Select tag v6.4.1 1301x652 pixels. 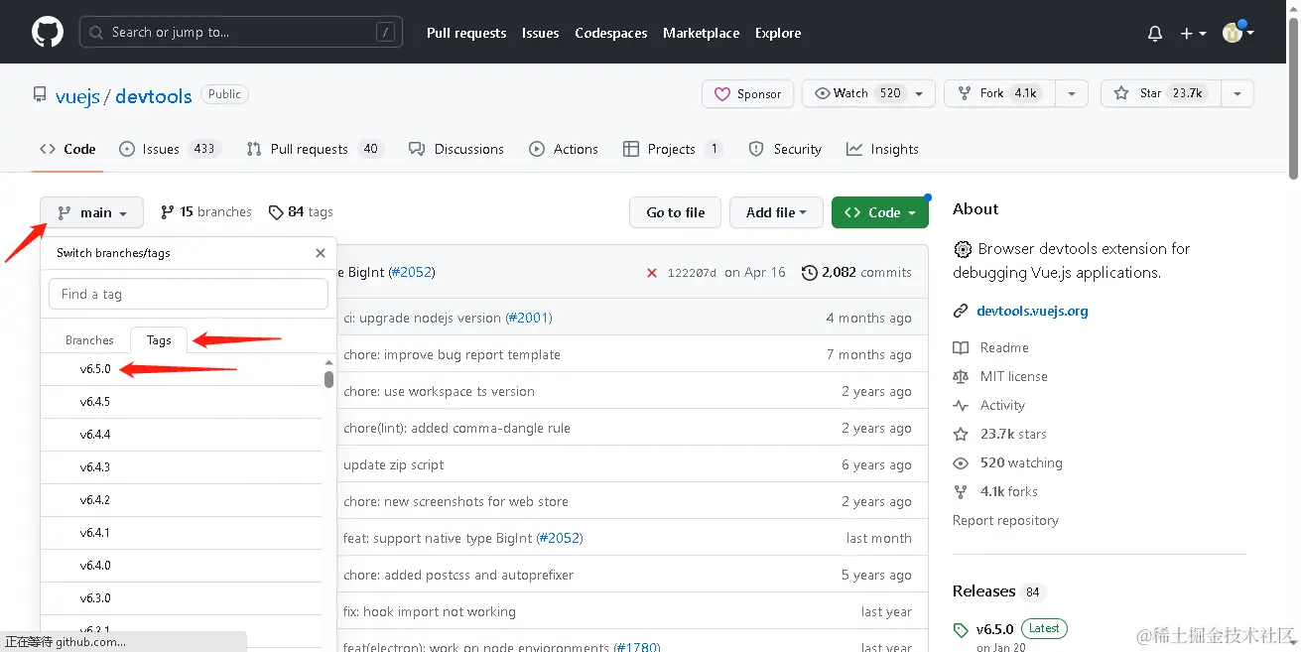(x=182, y=533)
